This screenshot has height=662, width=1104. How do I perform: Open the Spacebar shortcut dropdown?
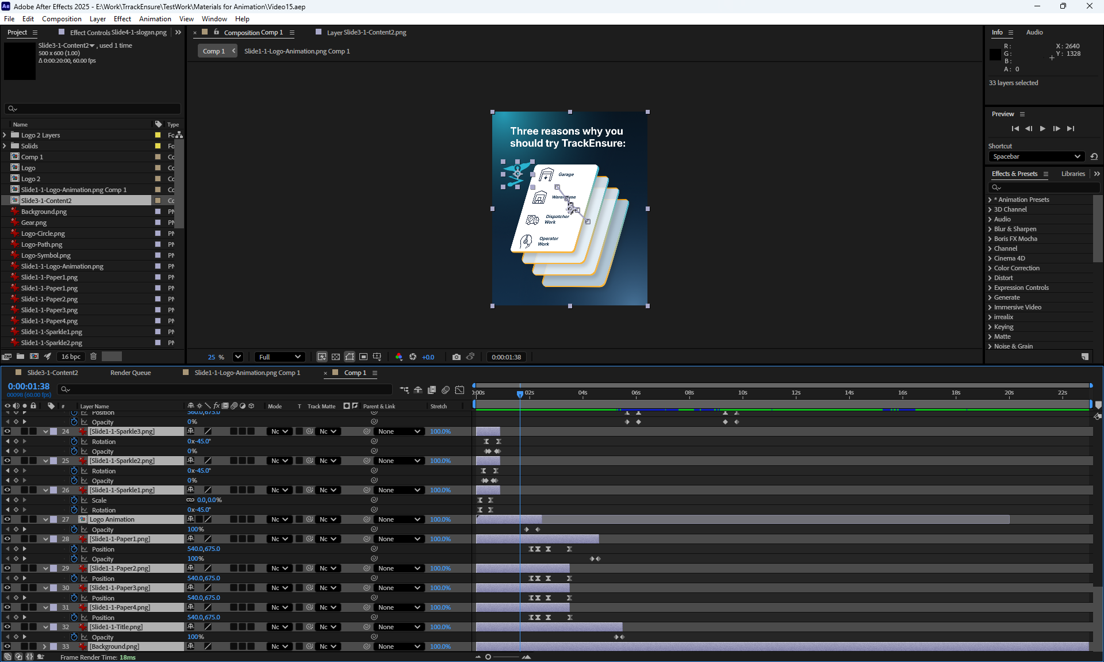[x=1036, y=156]
